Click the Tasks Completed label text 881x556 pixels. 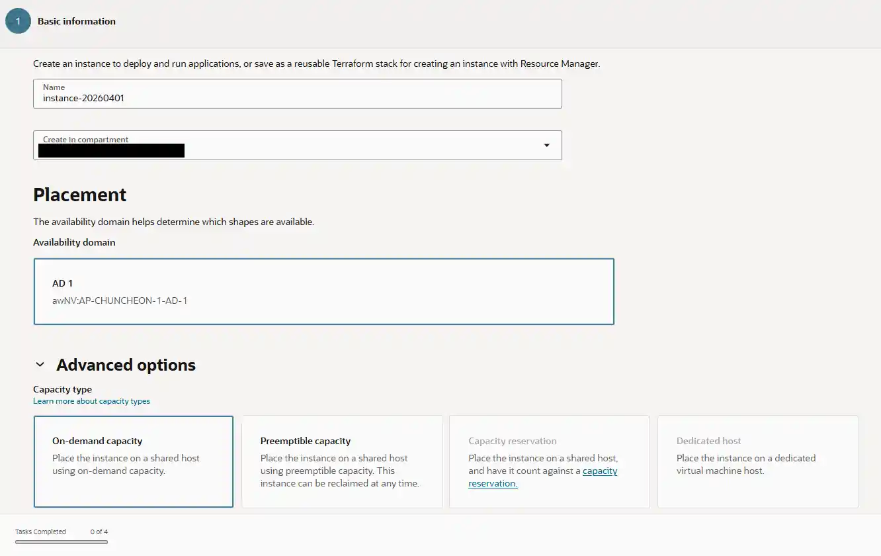tap(40, 532)
